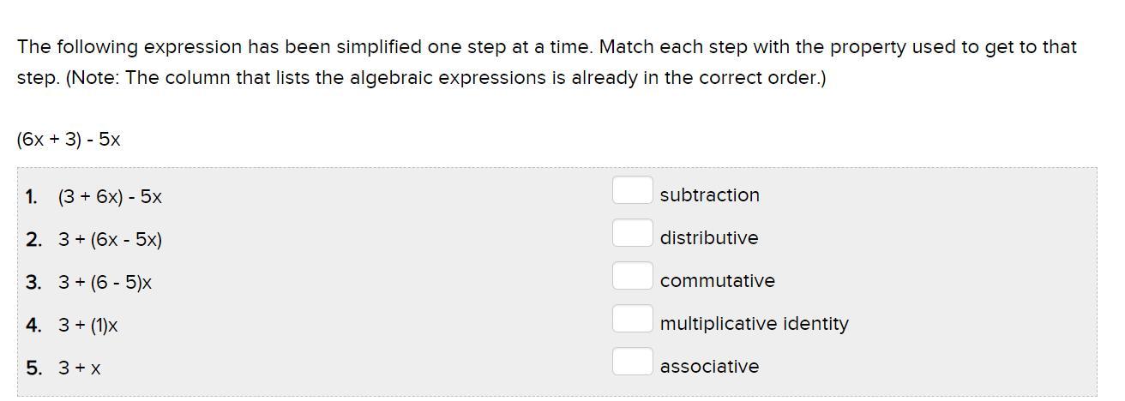
Task: Select the 'distributive' property label
Action: click(x=708, y=238)
